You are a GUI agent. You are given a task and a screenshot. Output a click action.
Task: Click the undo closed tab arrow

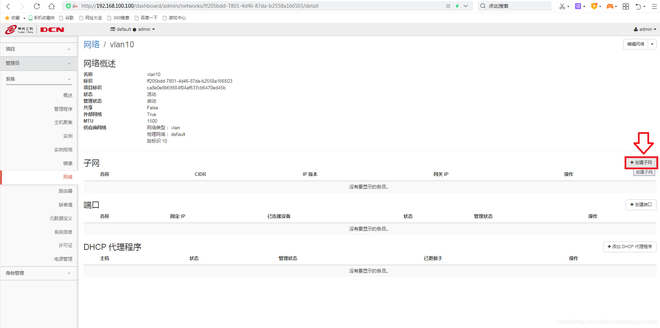(639, 6)
